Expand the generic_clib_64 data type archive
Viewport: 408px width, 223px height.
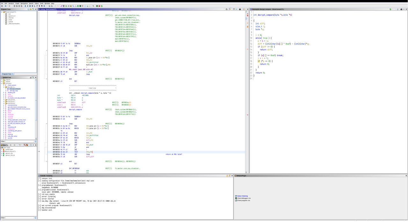(x=2, y=155)
